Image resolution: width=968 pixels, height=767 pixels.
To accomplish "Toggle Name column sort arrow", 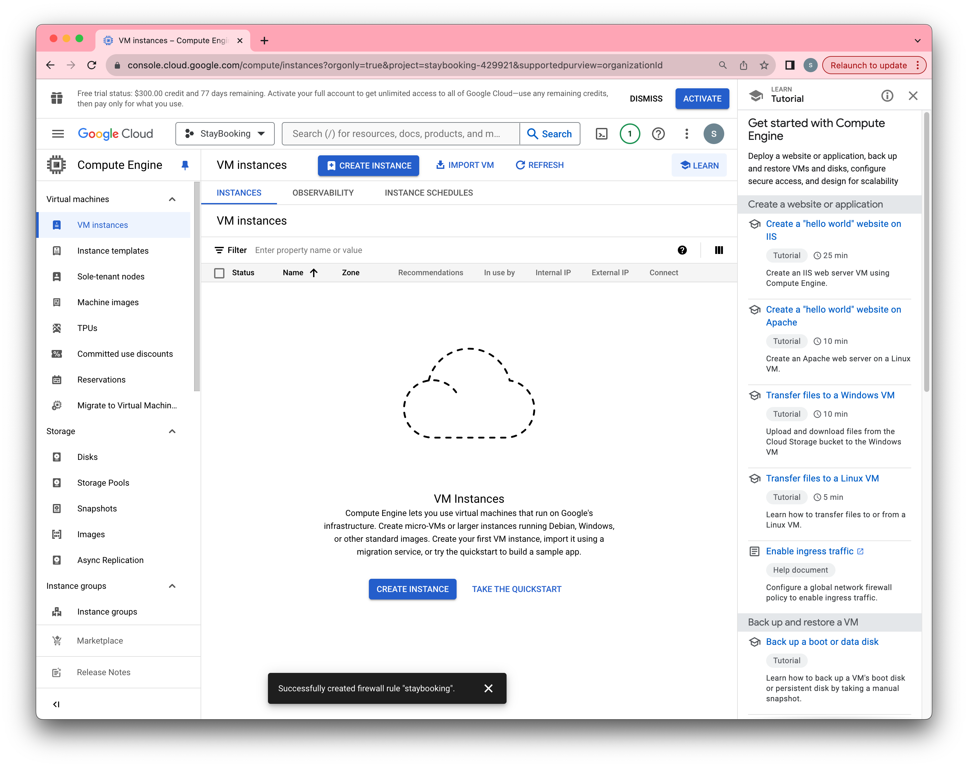I will click(314, 273).
